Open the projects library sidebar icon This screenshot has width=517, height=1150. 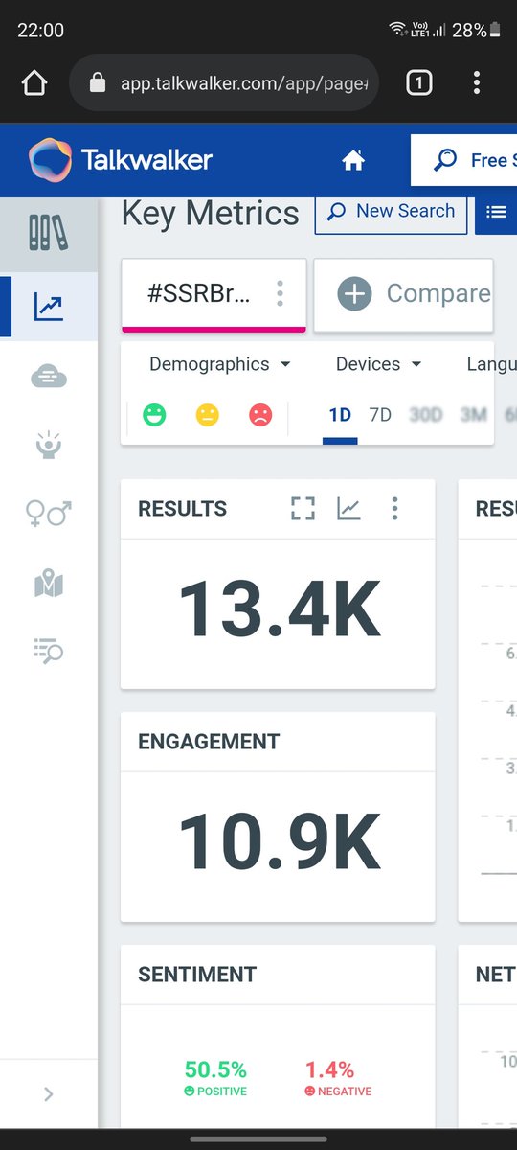pyautogui.click(x=48, y=233)
